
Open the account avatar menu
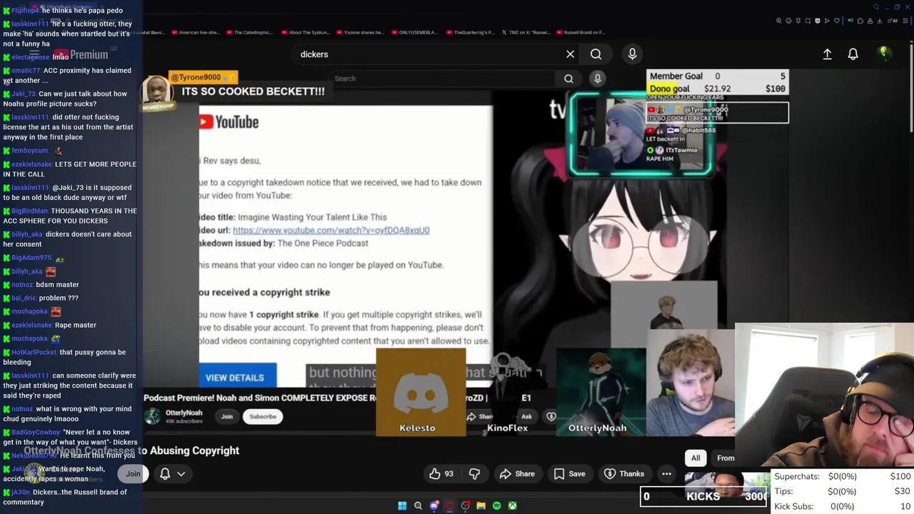click(x=884, y=54)
